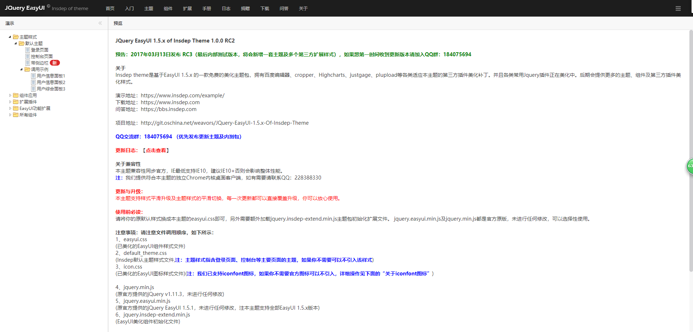Click the 所有组件 folder icon
The image size is (693, 332).
(16, 115)
